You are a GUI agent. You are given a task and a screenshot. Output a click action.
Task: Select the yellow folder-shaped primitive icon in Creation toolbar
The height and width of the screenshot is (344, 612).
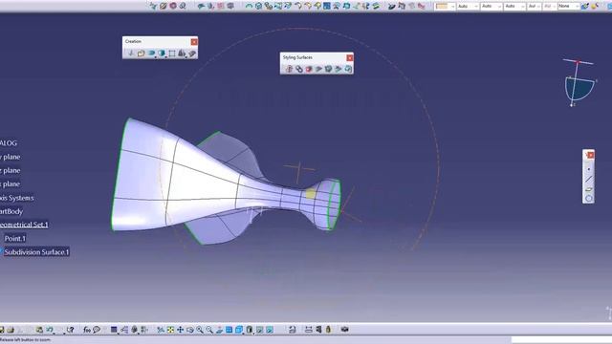142,54
